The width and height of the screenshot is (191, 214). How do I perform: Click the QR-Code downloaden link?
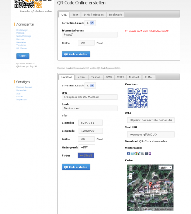pos(153,141)
